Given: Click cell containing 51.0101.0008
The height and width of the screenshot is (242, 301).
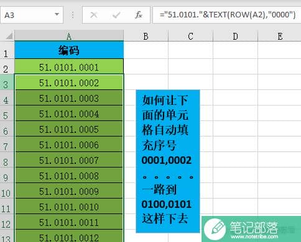Looking at the screenshot, I should (69, 175).
